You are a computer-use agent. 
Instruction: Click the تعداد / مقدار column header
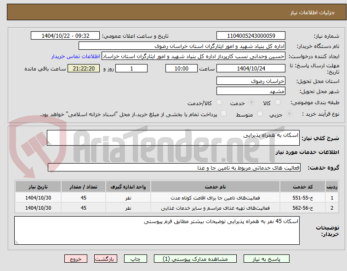(x=84, y=187)
